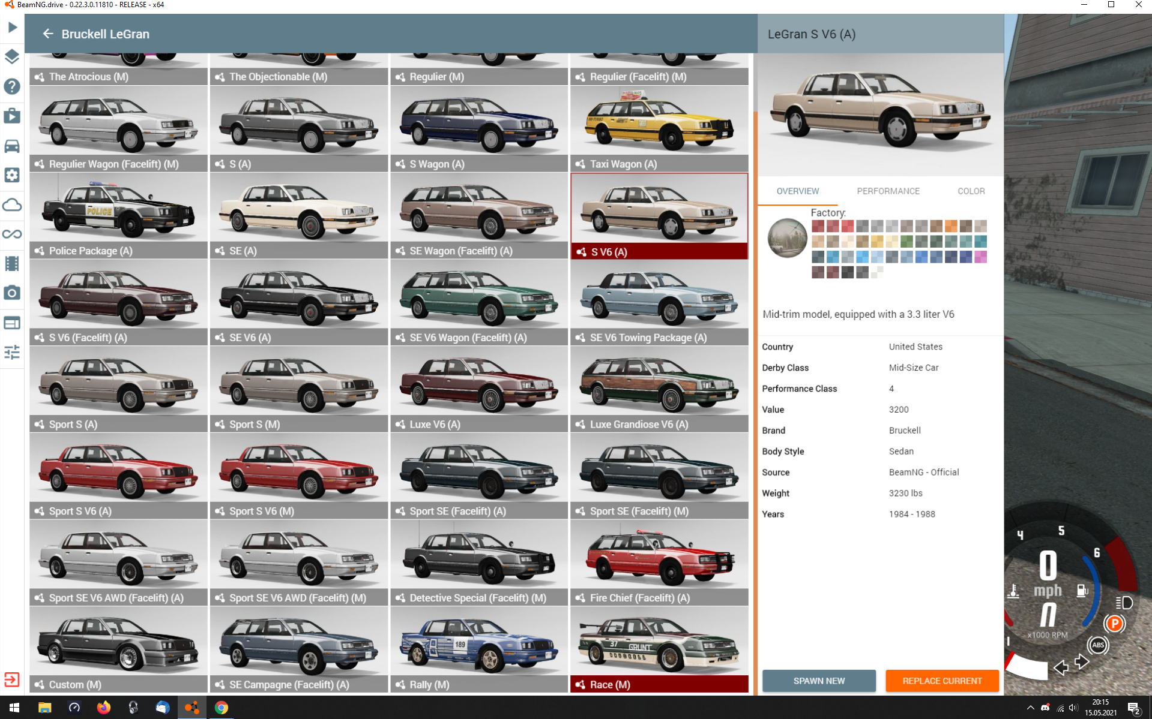Open File Explorer from the taskbar
The image size is (1152, 719).
pos(44,708)
